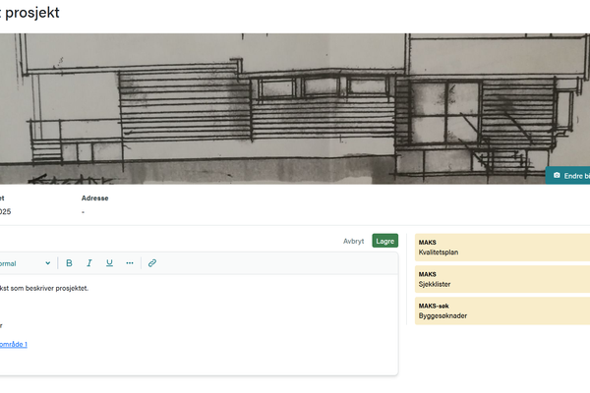Click the building sketch header image

(295, 109)
